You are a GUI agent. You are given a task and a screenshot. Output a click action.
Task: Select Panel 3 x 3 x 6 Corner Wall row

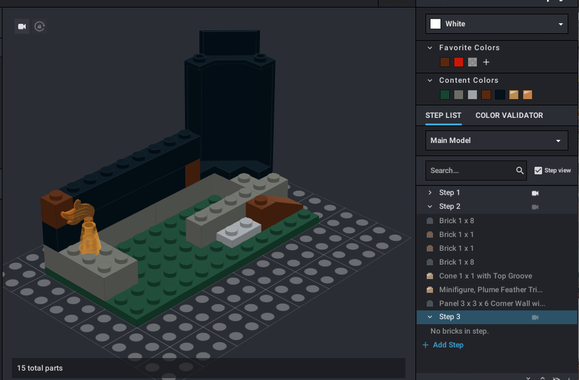tap(497, 303)
